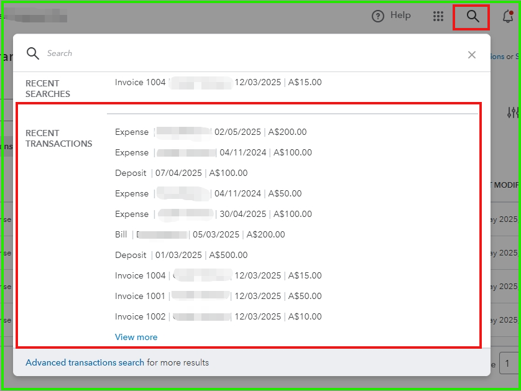Click into the Search input field
Viewport: 521px width, 391px height.
point(252,53)
